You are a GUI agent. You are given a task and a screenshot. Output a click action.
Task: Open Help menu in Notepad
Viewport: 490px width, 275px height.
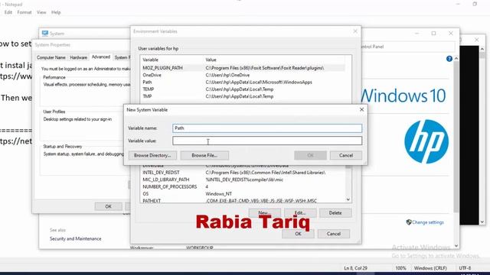pos(56,12)
